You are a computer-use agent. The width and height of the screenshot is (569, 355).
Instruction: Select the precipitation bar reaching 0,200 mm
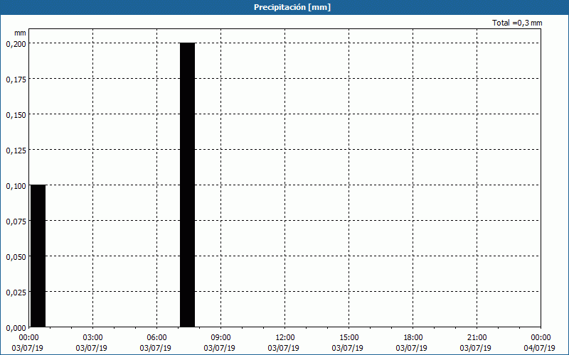[188, 185]
